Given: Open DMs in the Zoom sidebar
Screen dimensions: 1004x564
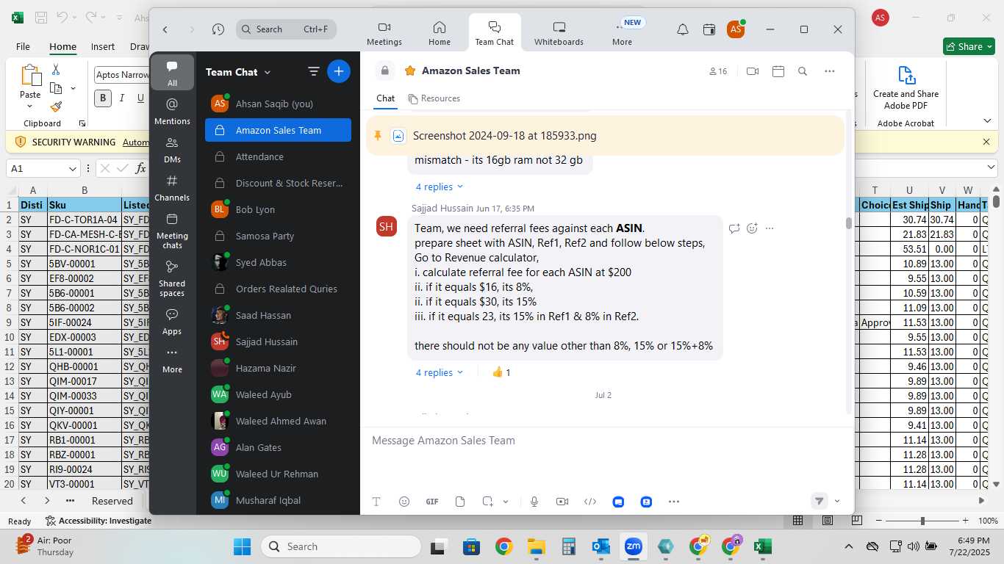Looking at the screenshot, I should [x=172, y=150].
